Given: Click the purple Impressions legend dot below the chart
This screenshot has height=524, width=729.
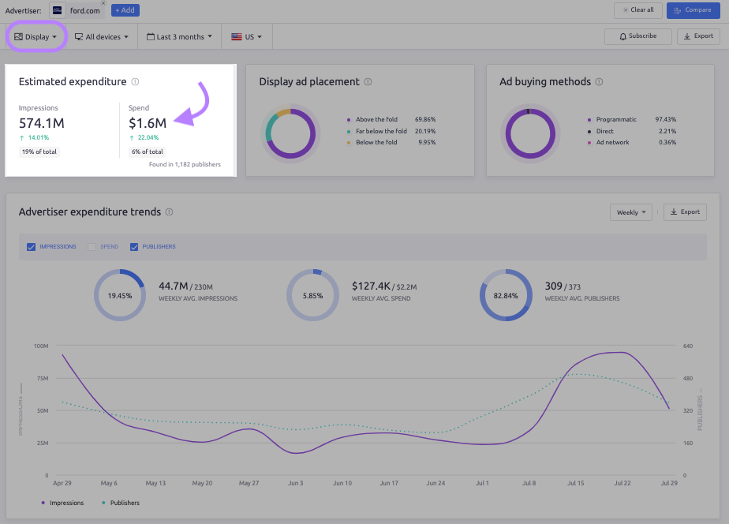Looking at the screenshot, I should coord(43,503).
